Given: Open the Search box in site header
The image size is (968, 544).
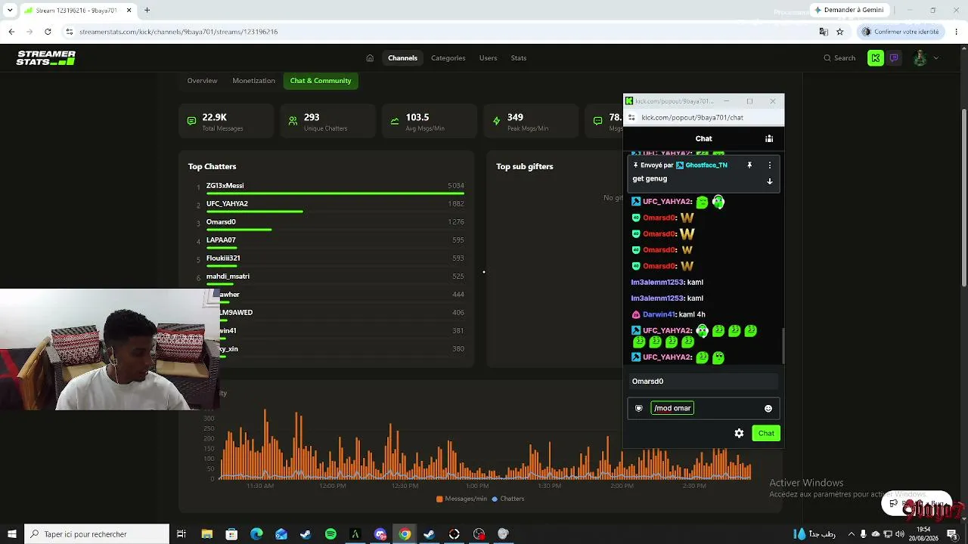Looking at the screenshot, I should click(839, 58).
